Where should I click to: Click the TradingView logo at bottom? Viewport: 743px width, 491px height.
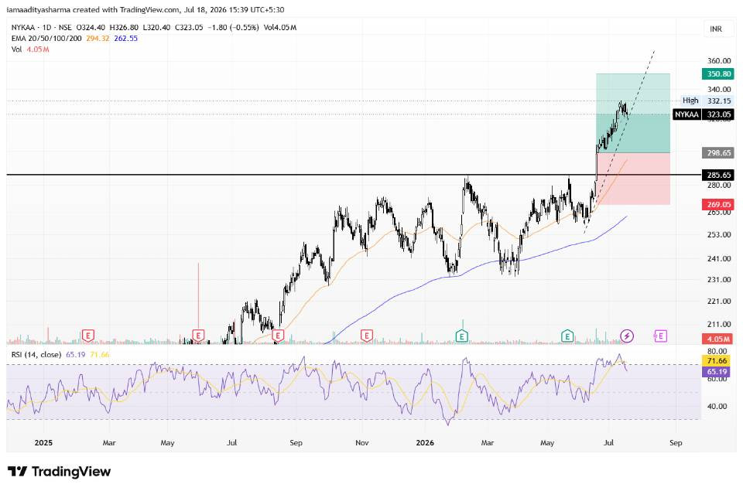(60, 472)
